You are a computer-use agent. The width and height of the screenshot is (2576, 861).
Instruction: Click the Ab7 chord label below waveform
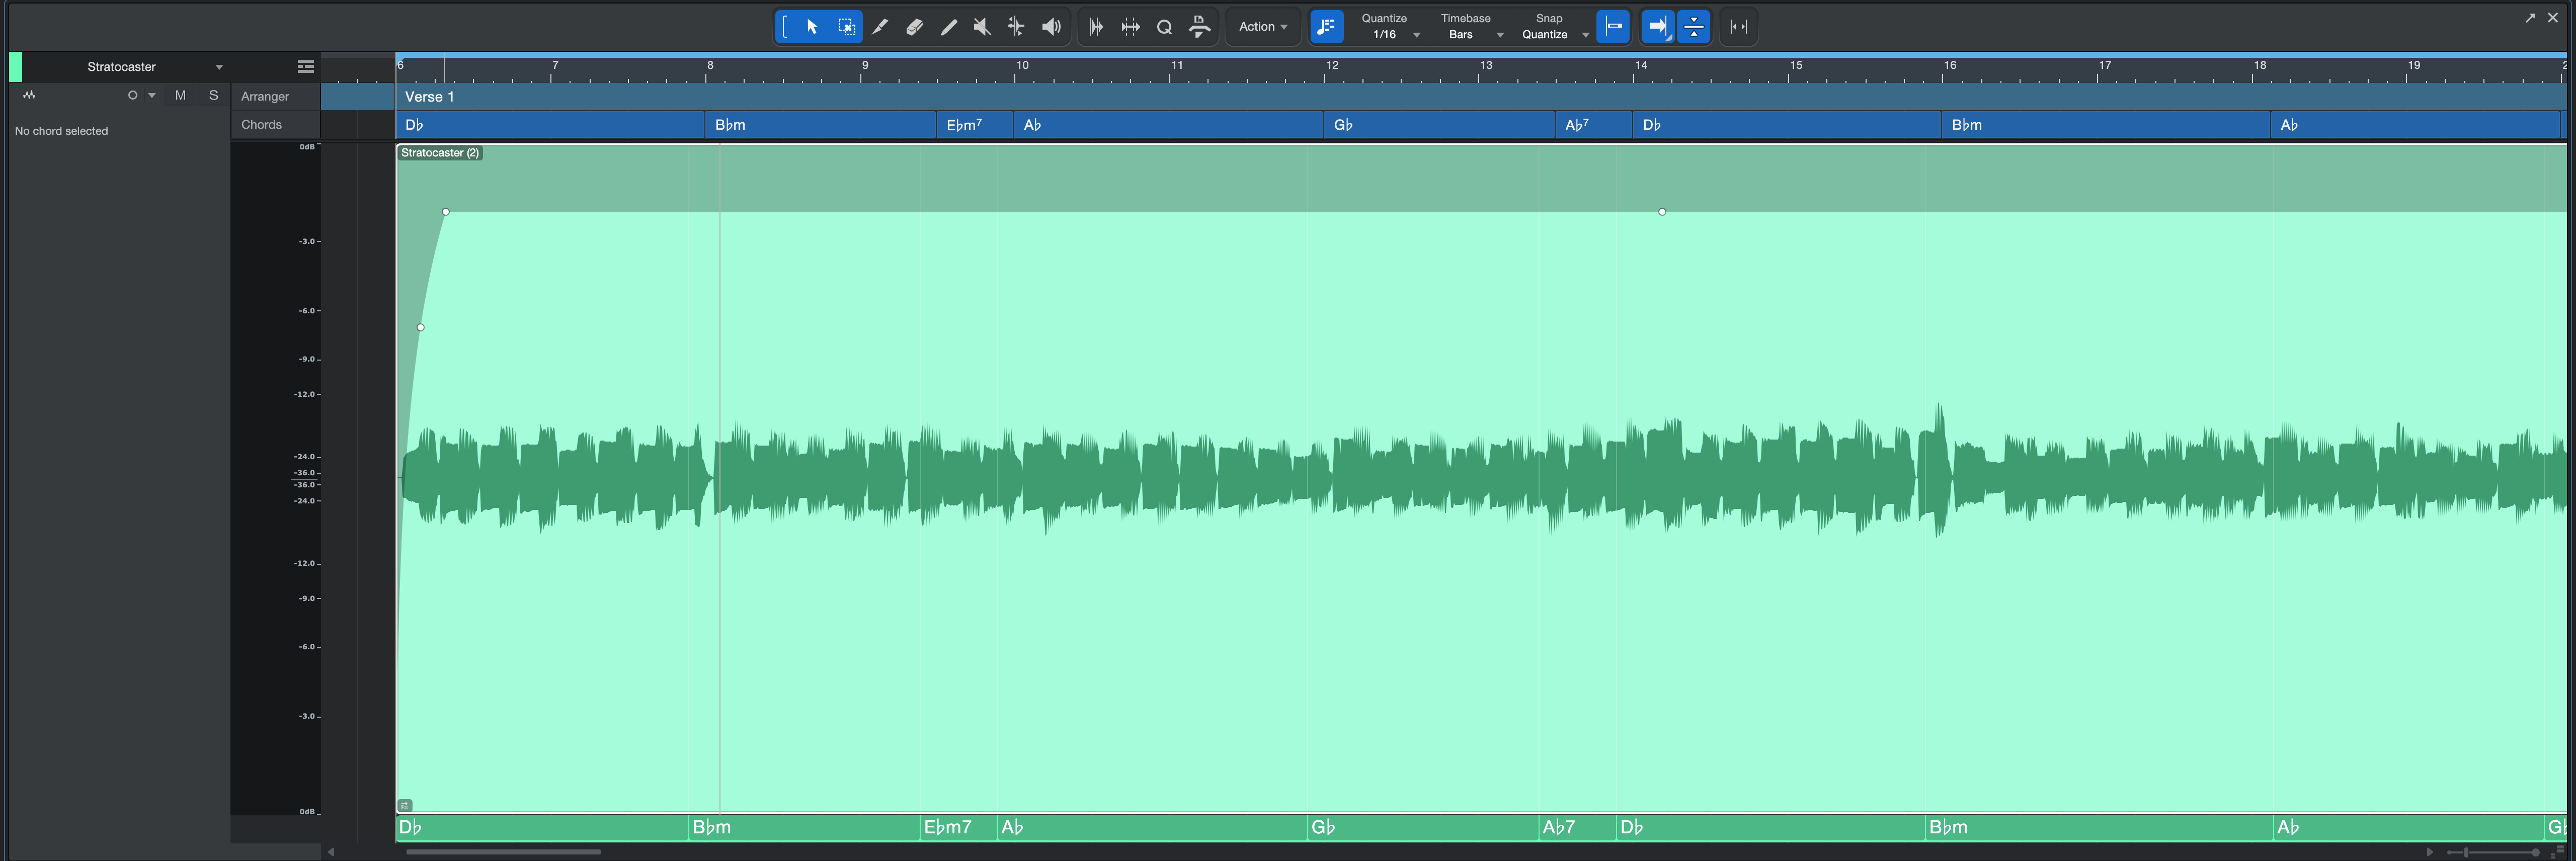tap(1558, 827)
